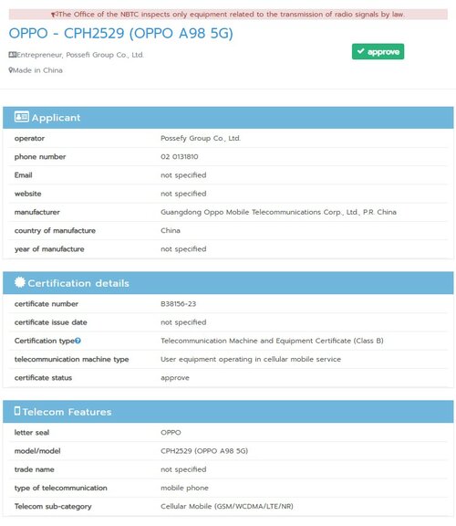Image resolution: width=456 pixels, height=526 pixels.
Task: Click the megaphone icon in NBTC notice
Action: click(x=55, y=15)
